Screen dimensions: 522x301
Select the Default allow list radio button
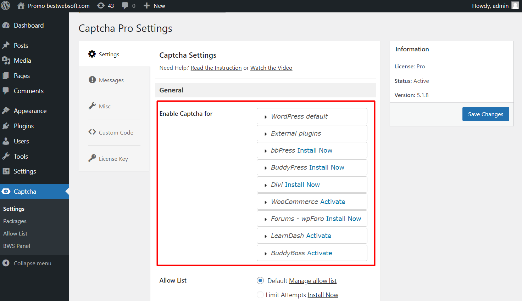coord(260,280)
